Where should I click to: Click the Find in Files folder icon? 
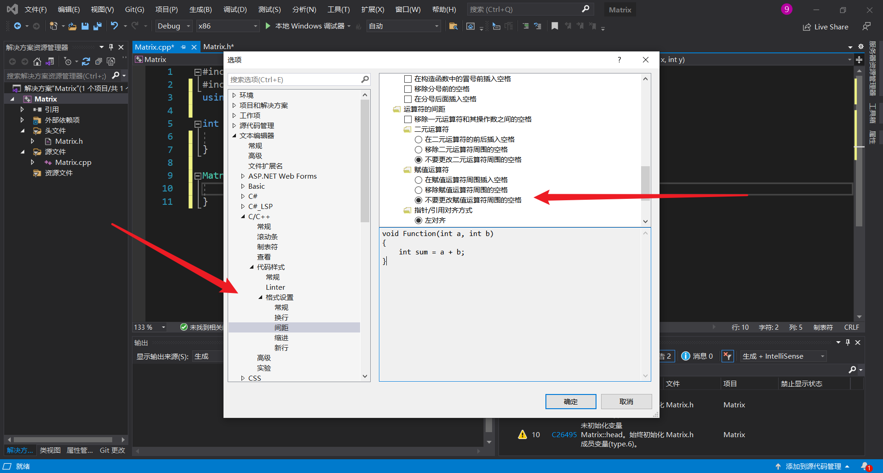[453, 26]
